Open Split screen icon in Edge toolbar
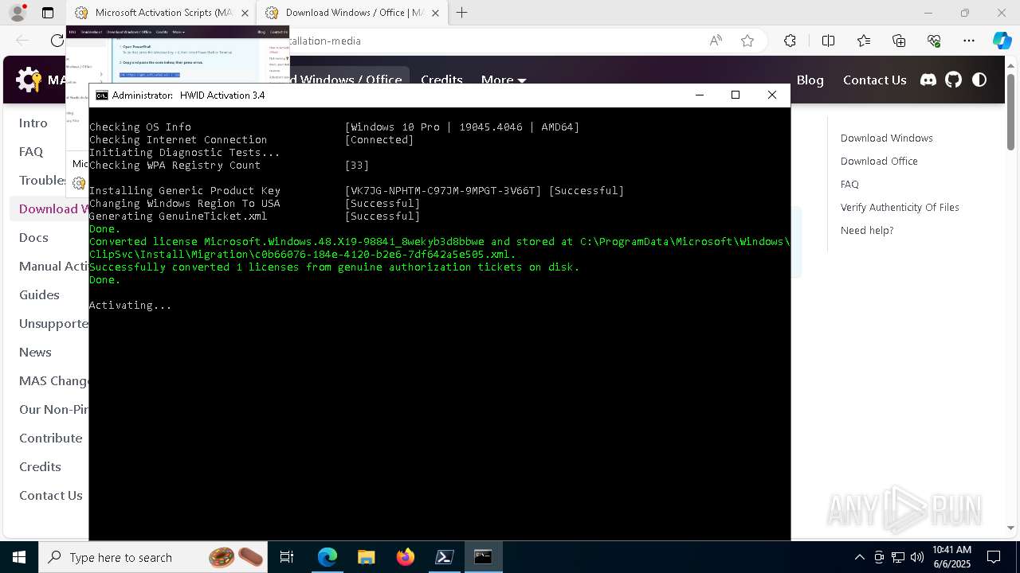Image resolution: width=1020 pixels, height=573 pixels. (x=828, y=41)
